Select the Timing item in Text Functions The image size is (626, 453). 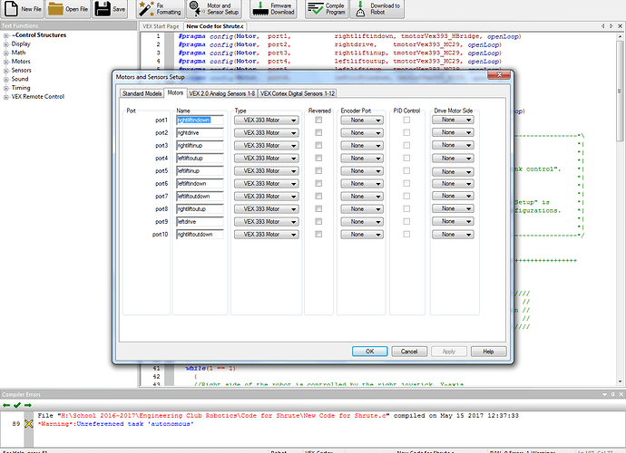pos(21,88)
